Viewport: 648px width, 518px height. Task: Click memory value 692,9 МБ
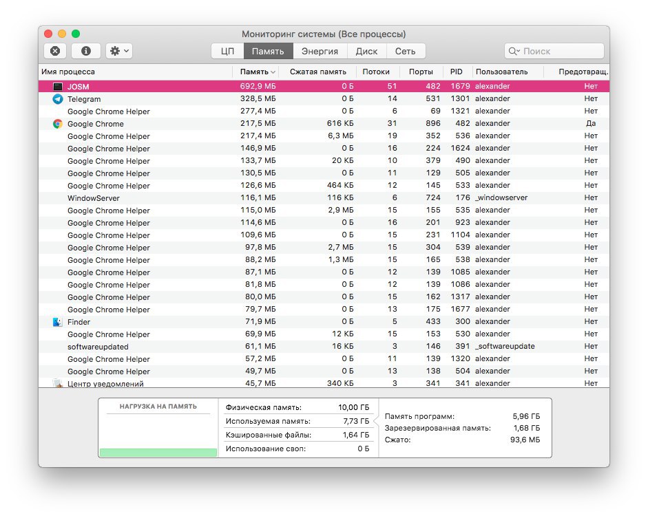[258, 86]
